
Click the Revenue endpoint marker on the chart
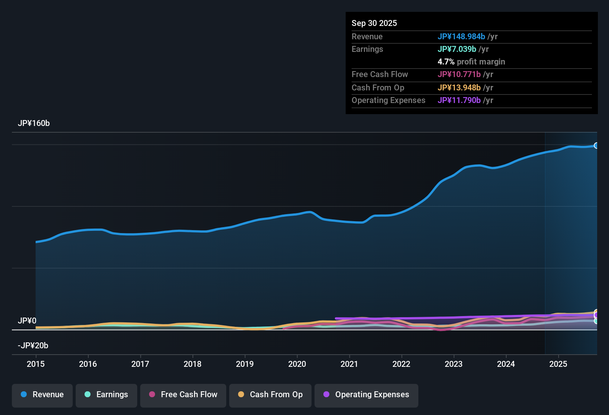[x=596, y=145]
